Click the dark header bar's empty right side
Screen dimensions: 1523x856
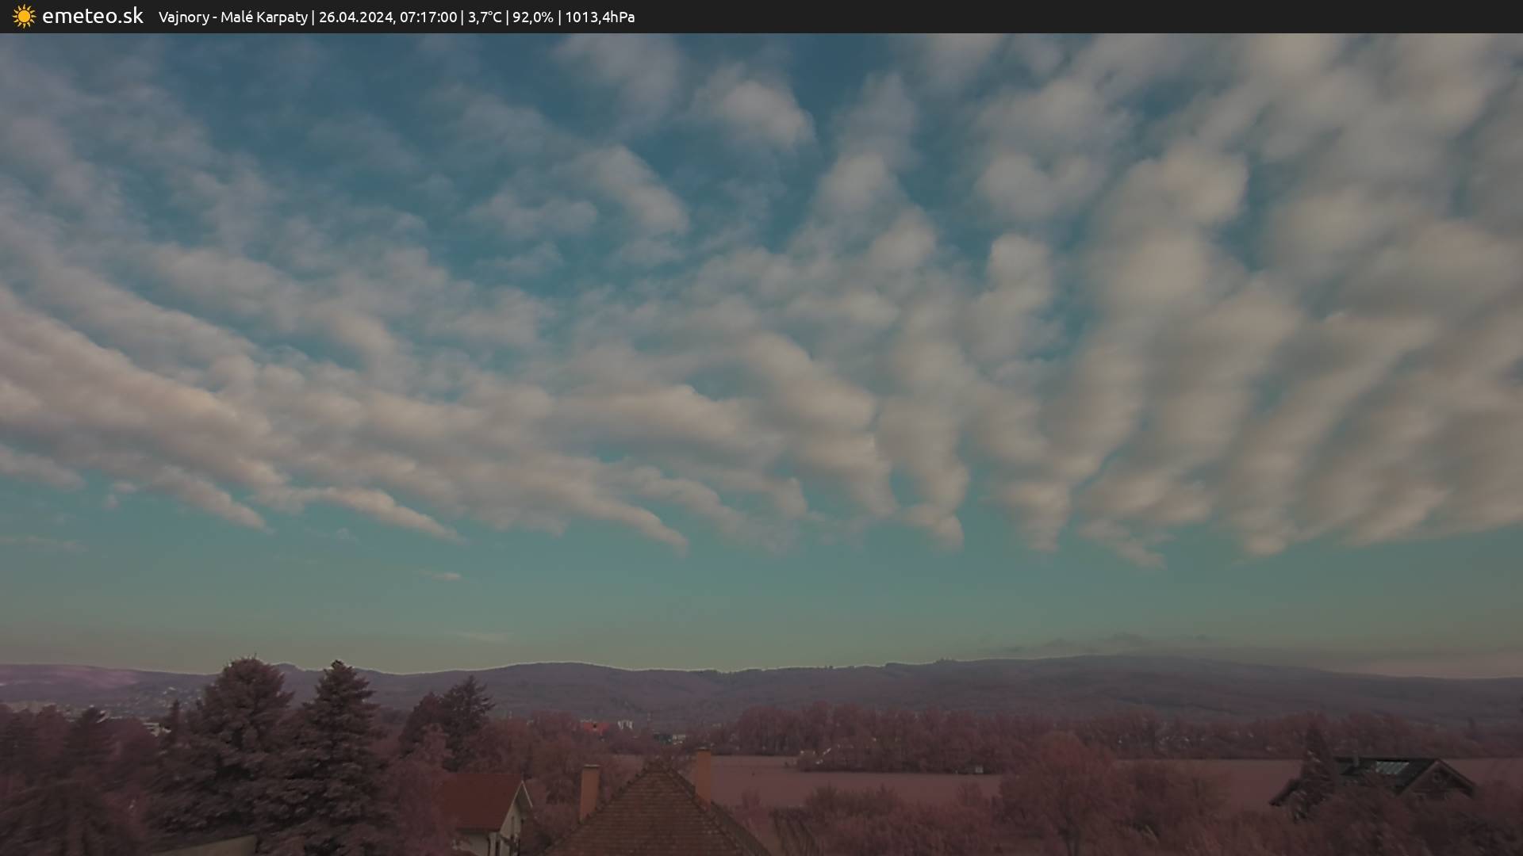click(1111, 17)
